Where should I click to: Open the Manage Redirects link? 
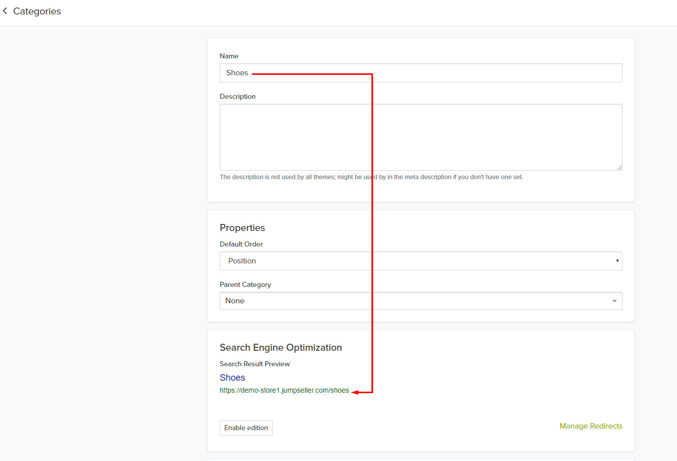pyautogui.click(x=591, y=426)
